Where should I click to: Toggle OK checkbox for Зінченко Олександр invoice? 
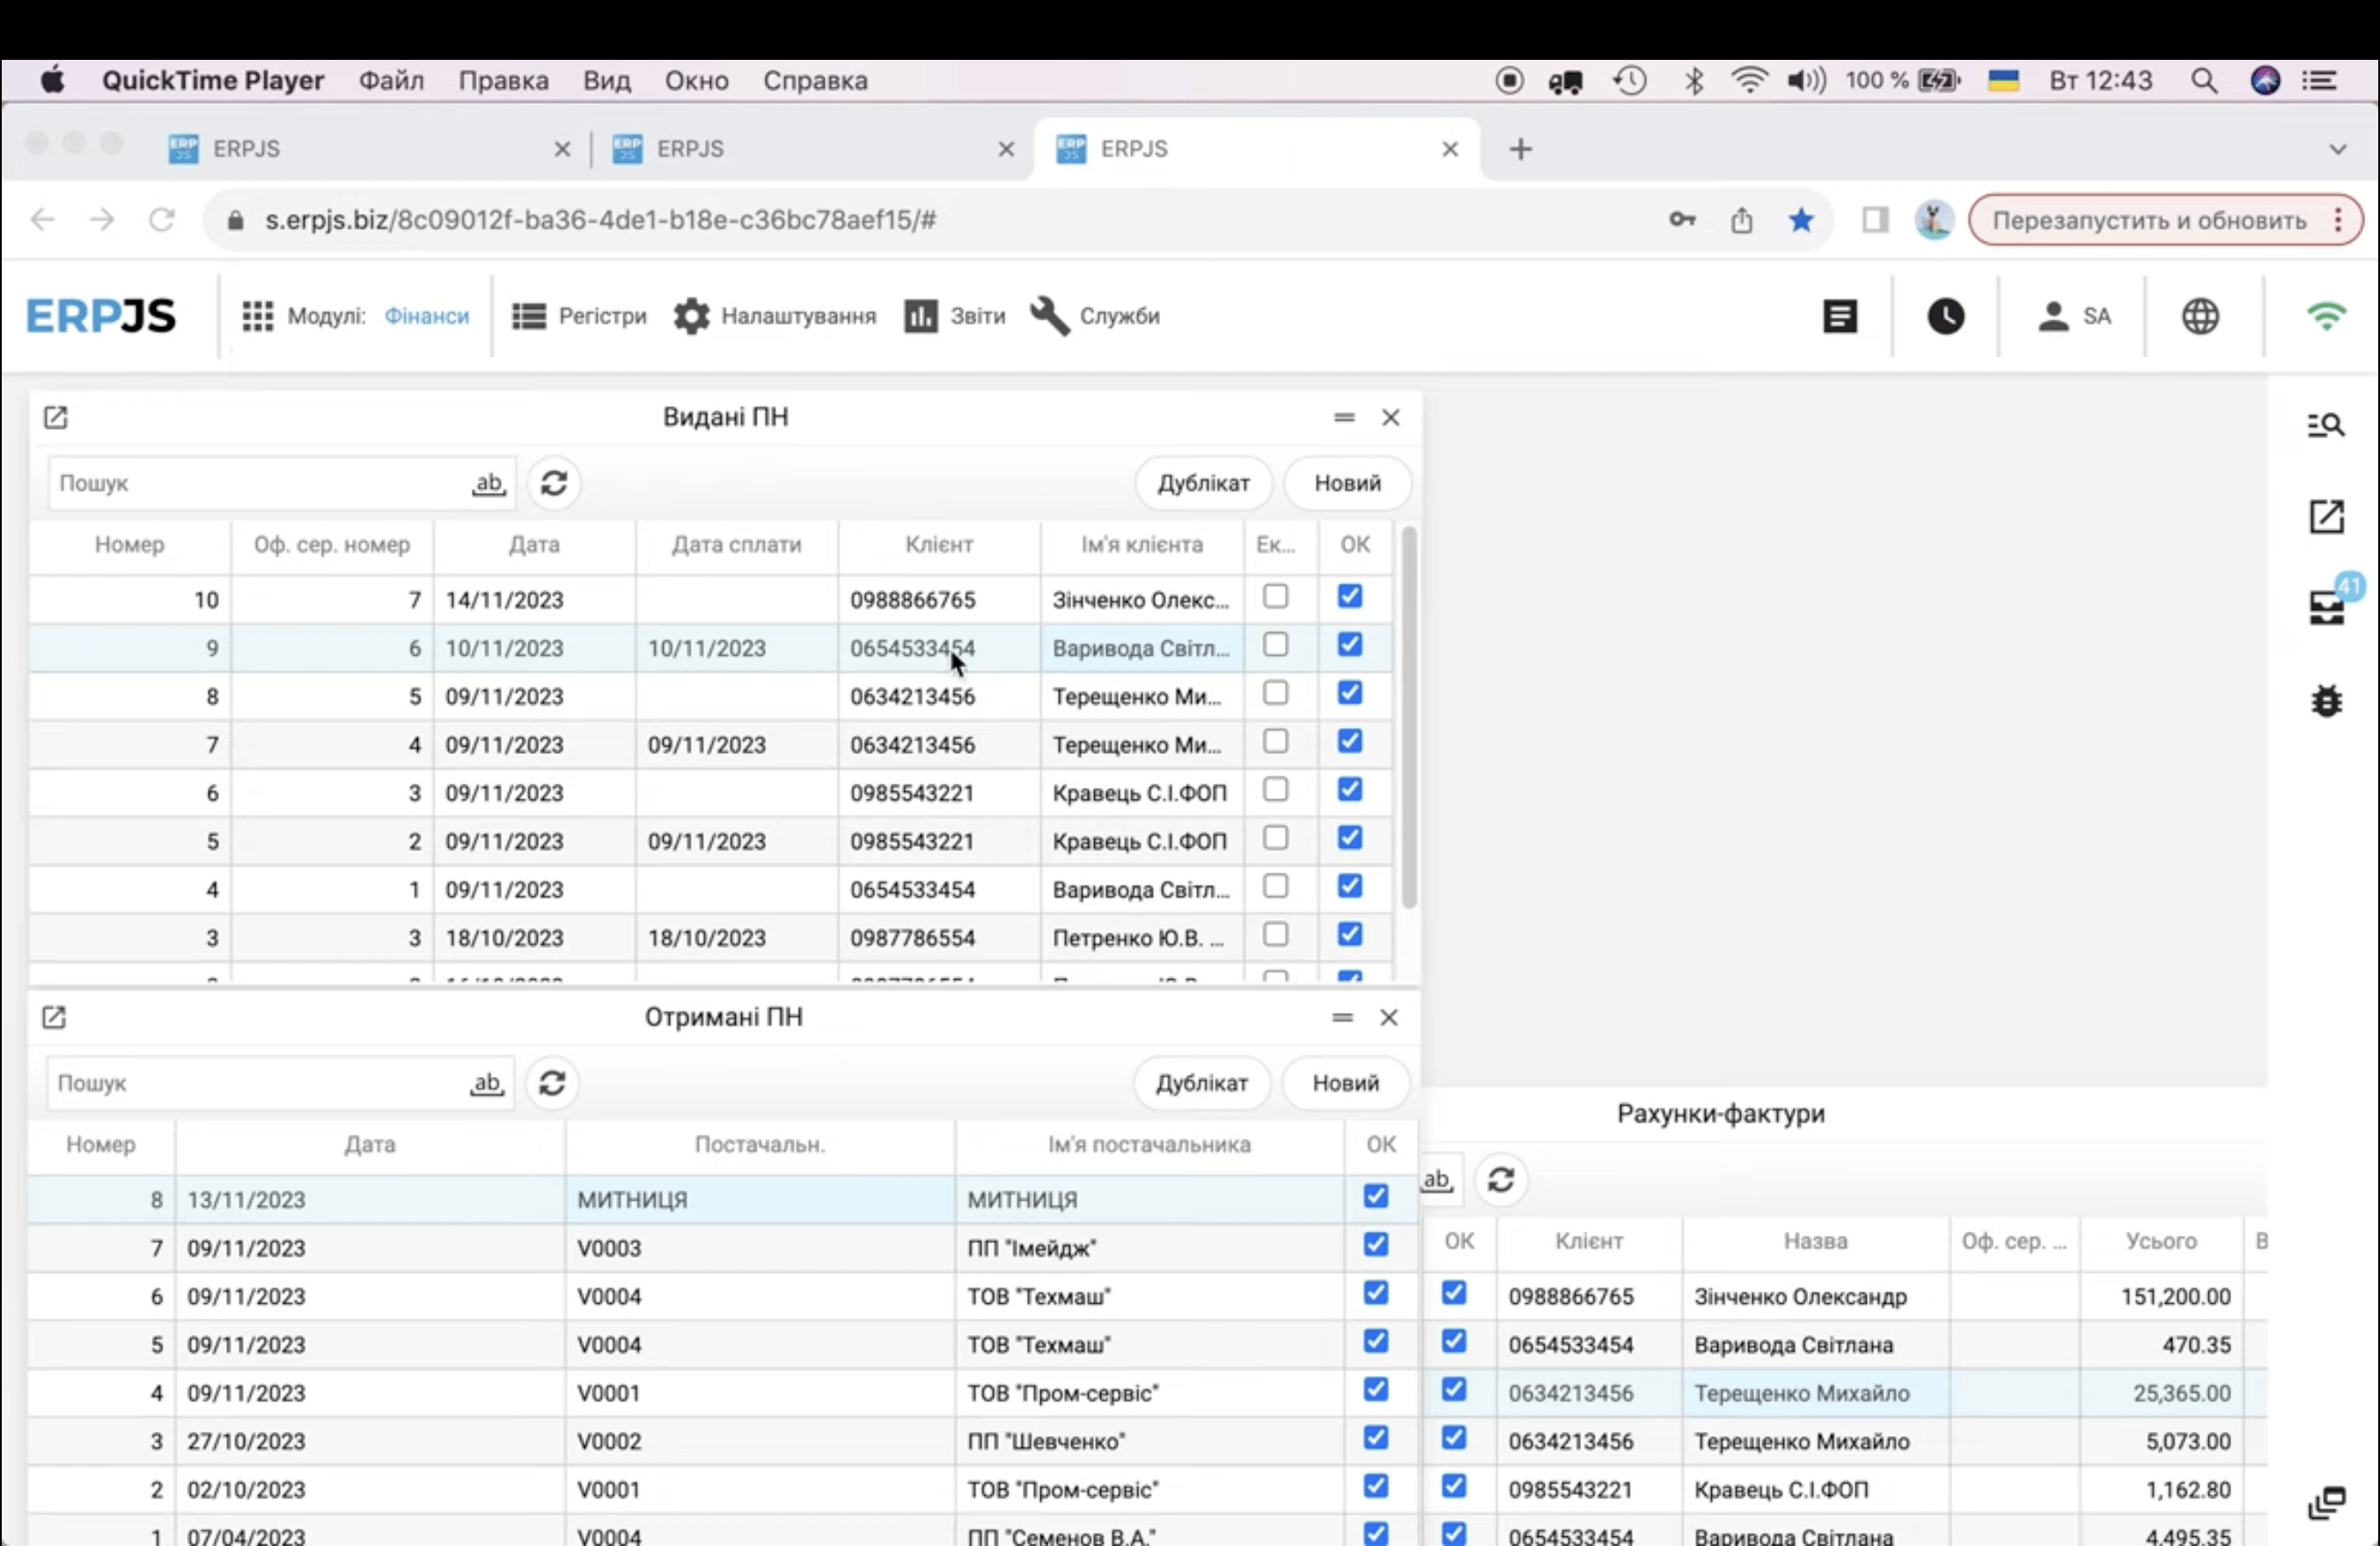(x=1454, y=1293)
